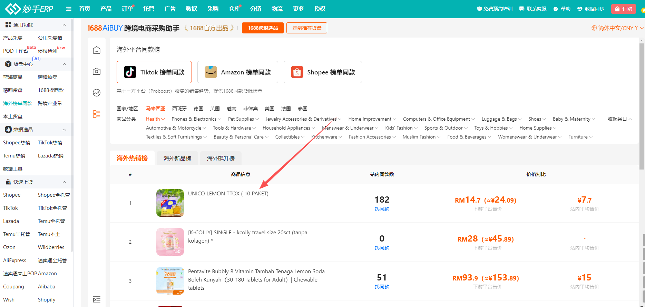Open 产品采集 in left sidebar
The image size is (645, 307).
click(13, 38)
